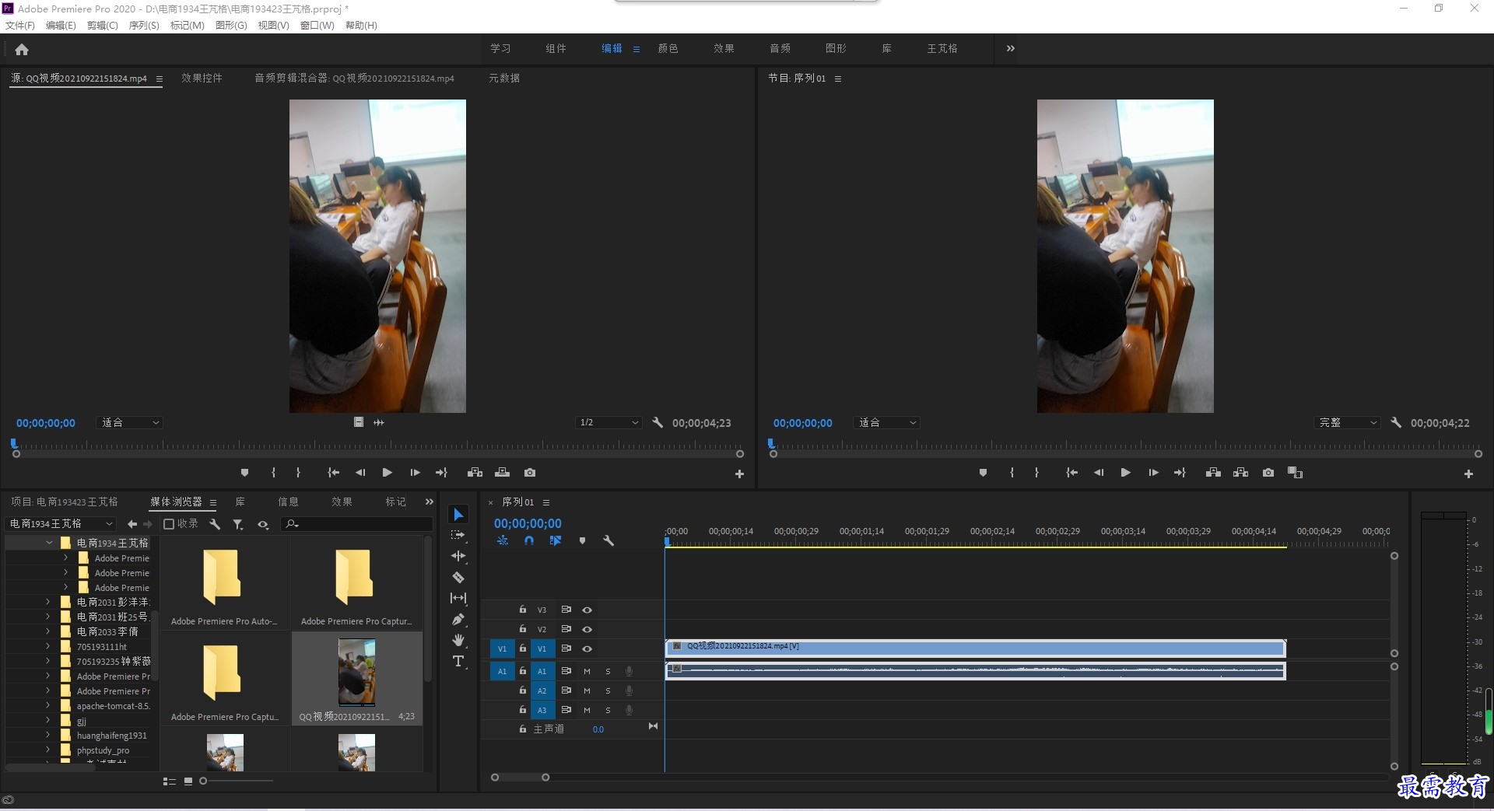Screen dimensions: 1494x811
Task: Mute audio track A1
Action: tap(587, 671)
